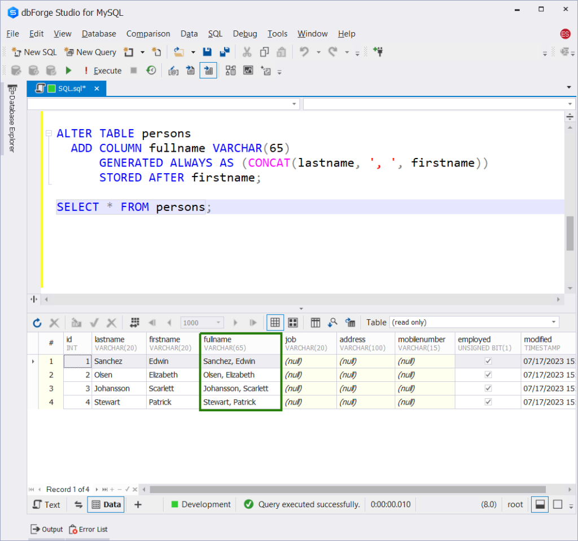Image resolution: width=578 pixels, height=541 pixels.
Task: Toggle the results-as-grid toolbar button
Action: click(x=208, y=71)
